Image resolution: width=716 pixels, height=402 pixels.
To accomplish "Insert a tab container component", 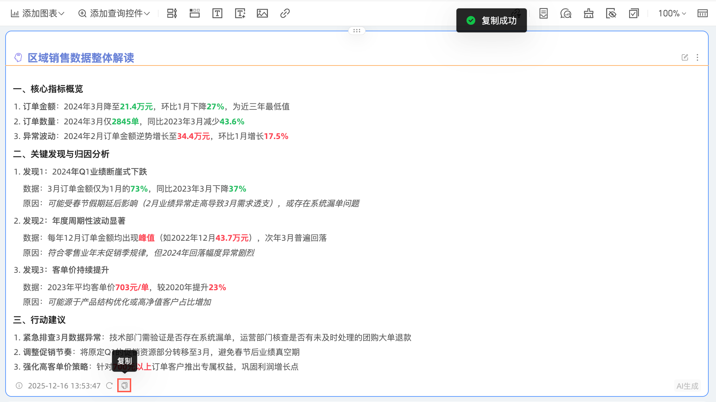I will tap(195, 14).
